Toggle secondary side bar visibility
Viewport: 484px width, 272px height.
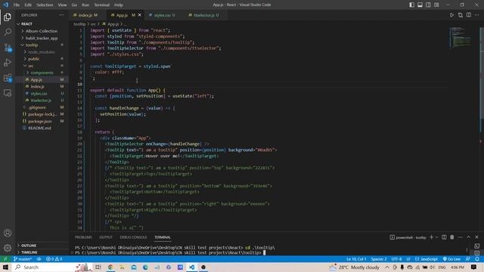429,5
